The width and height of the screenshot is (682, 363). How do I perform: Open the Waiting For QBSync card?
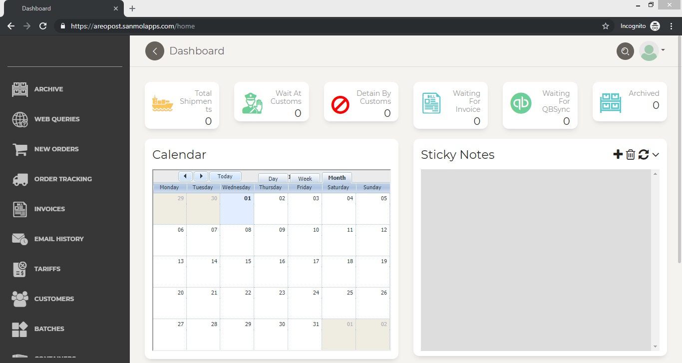coord(540,105)
